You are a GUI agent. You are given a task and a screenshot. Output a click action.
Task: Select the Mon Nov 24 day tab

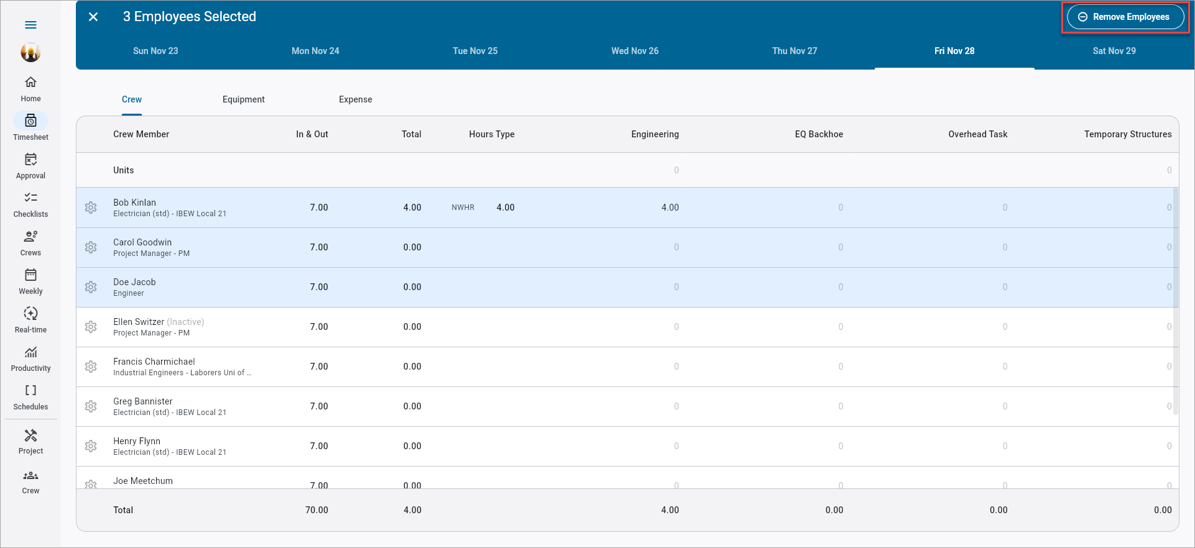pos(315,51)
